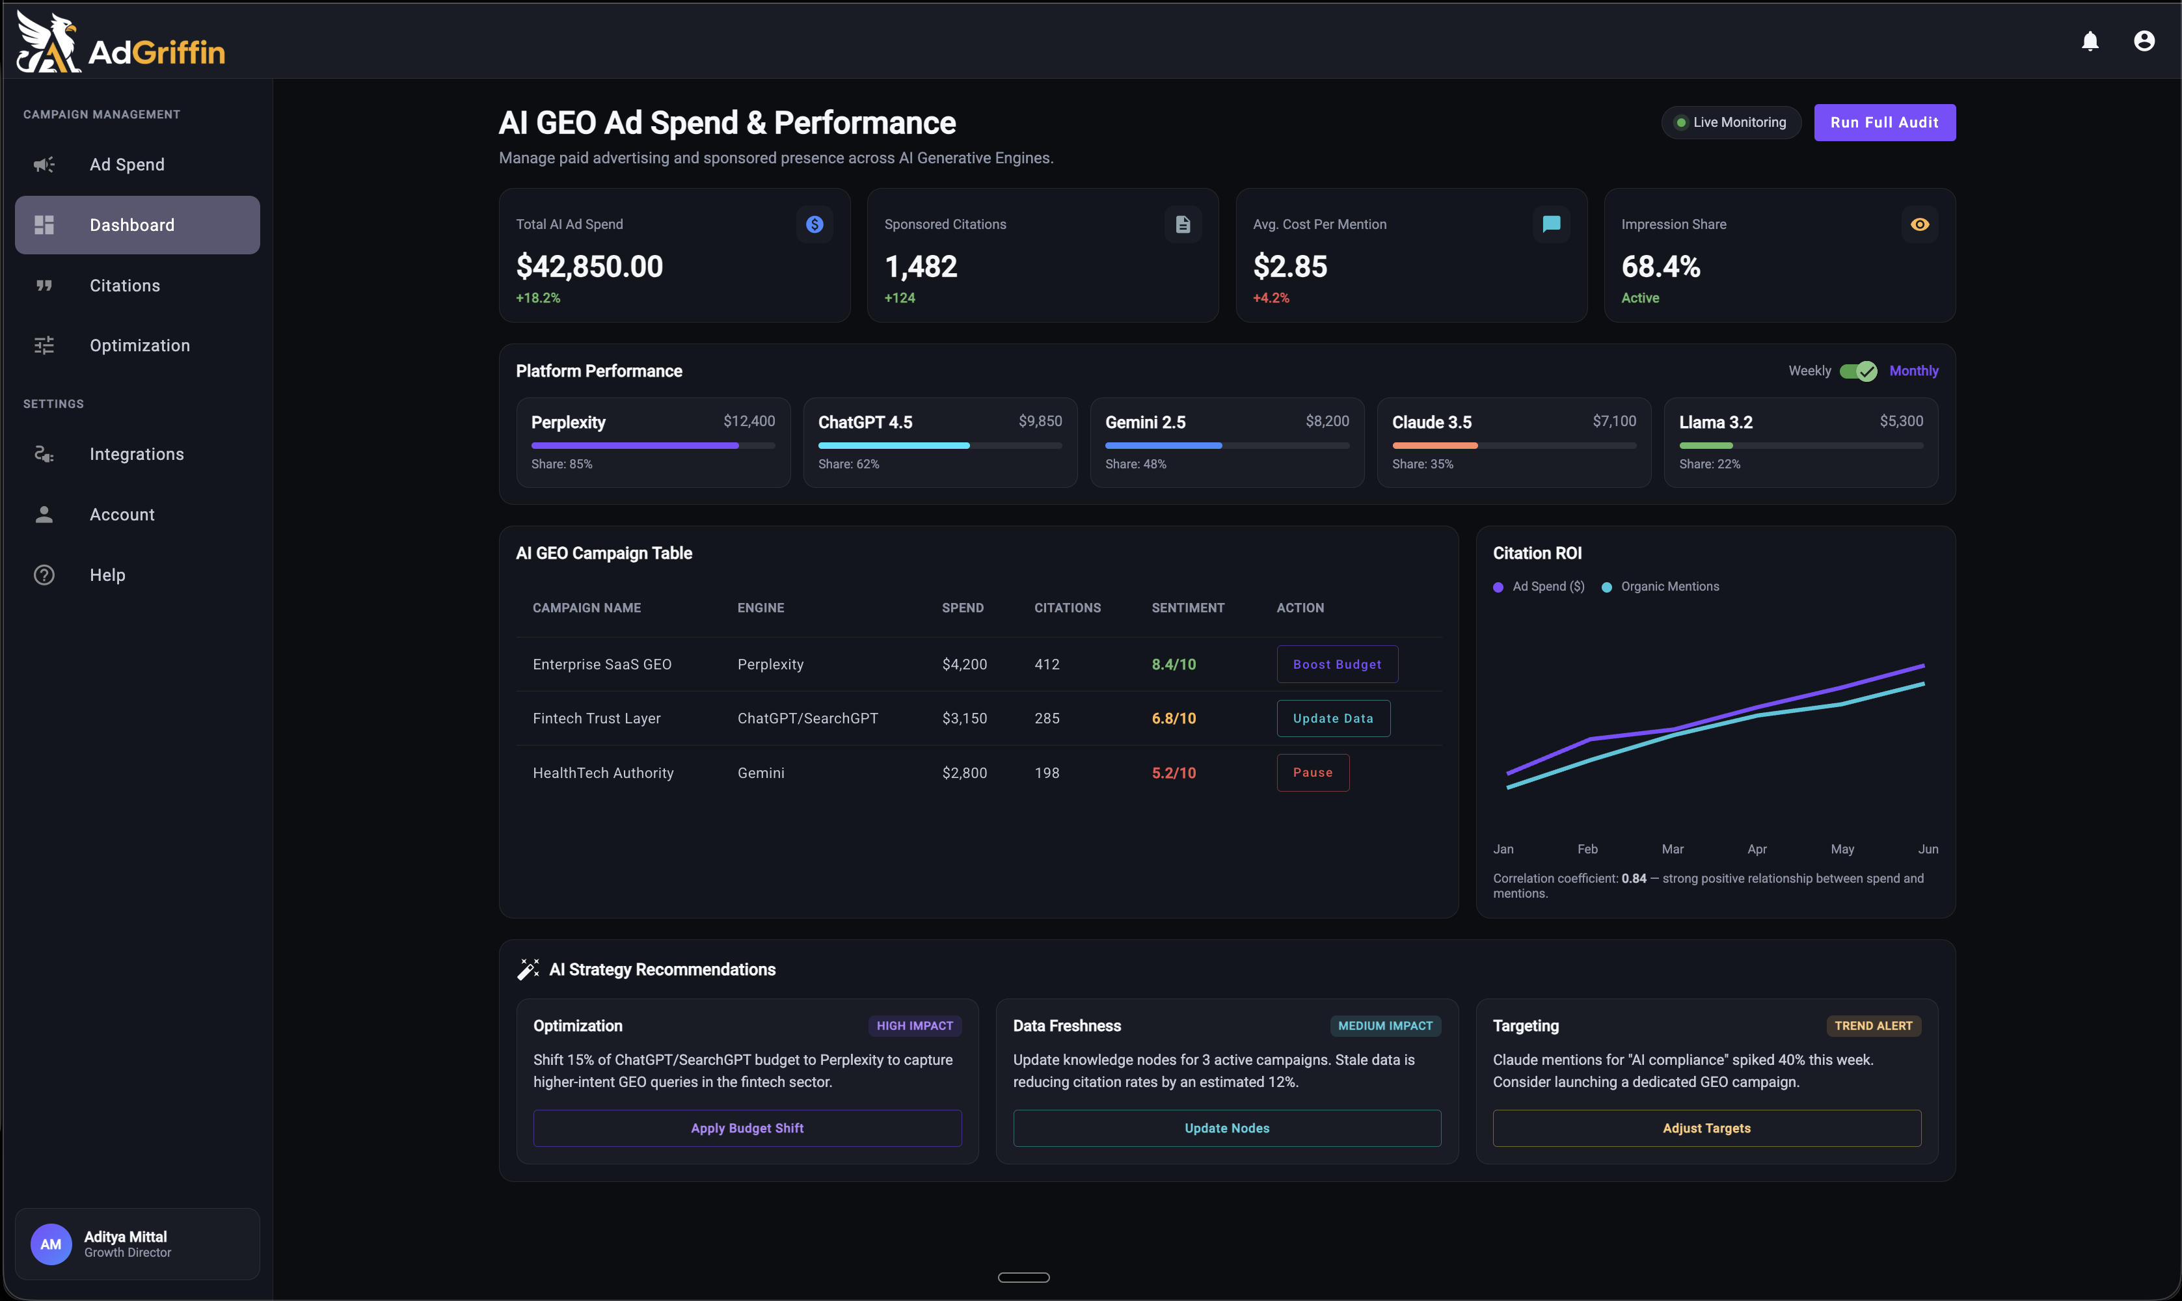Click the MEDIUM IMPACT badge

1385,1026
